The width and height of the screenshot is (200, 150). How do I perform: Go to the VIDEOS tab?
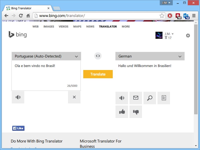click(x=63, y=26)
